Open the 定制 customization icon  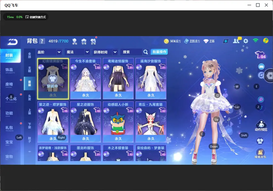click(93, 41)
